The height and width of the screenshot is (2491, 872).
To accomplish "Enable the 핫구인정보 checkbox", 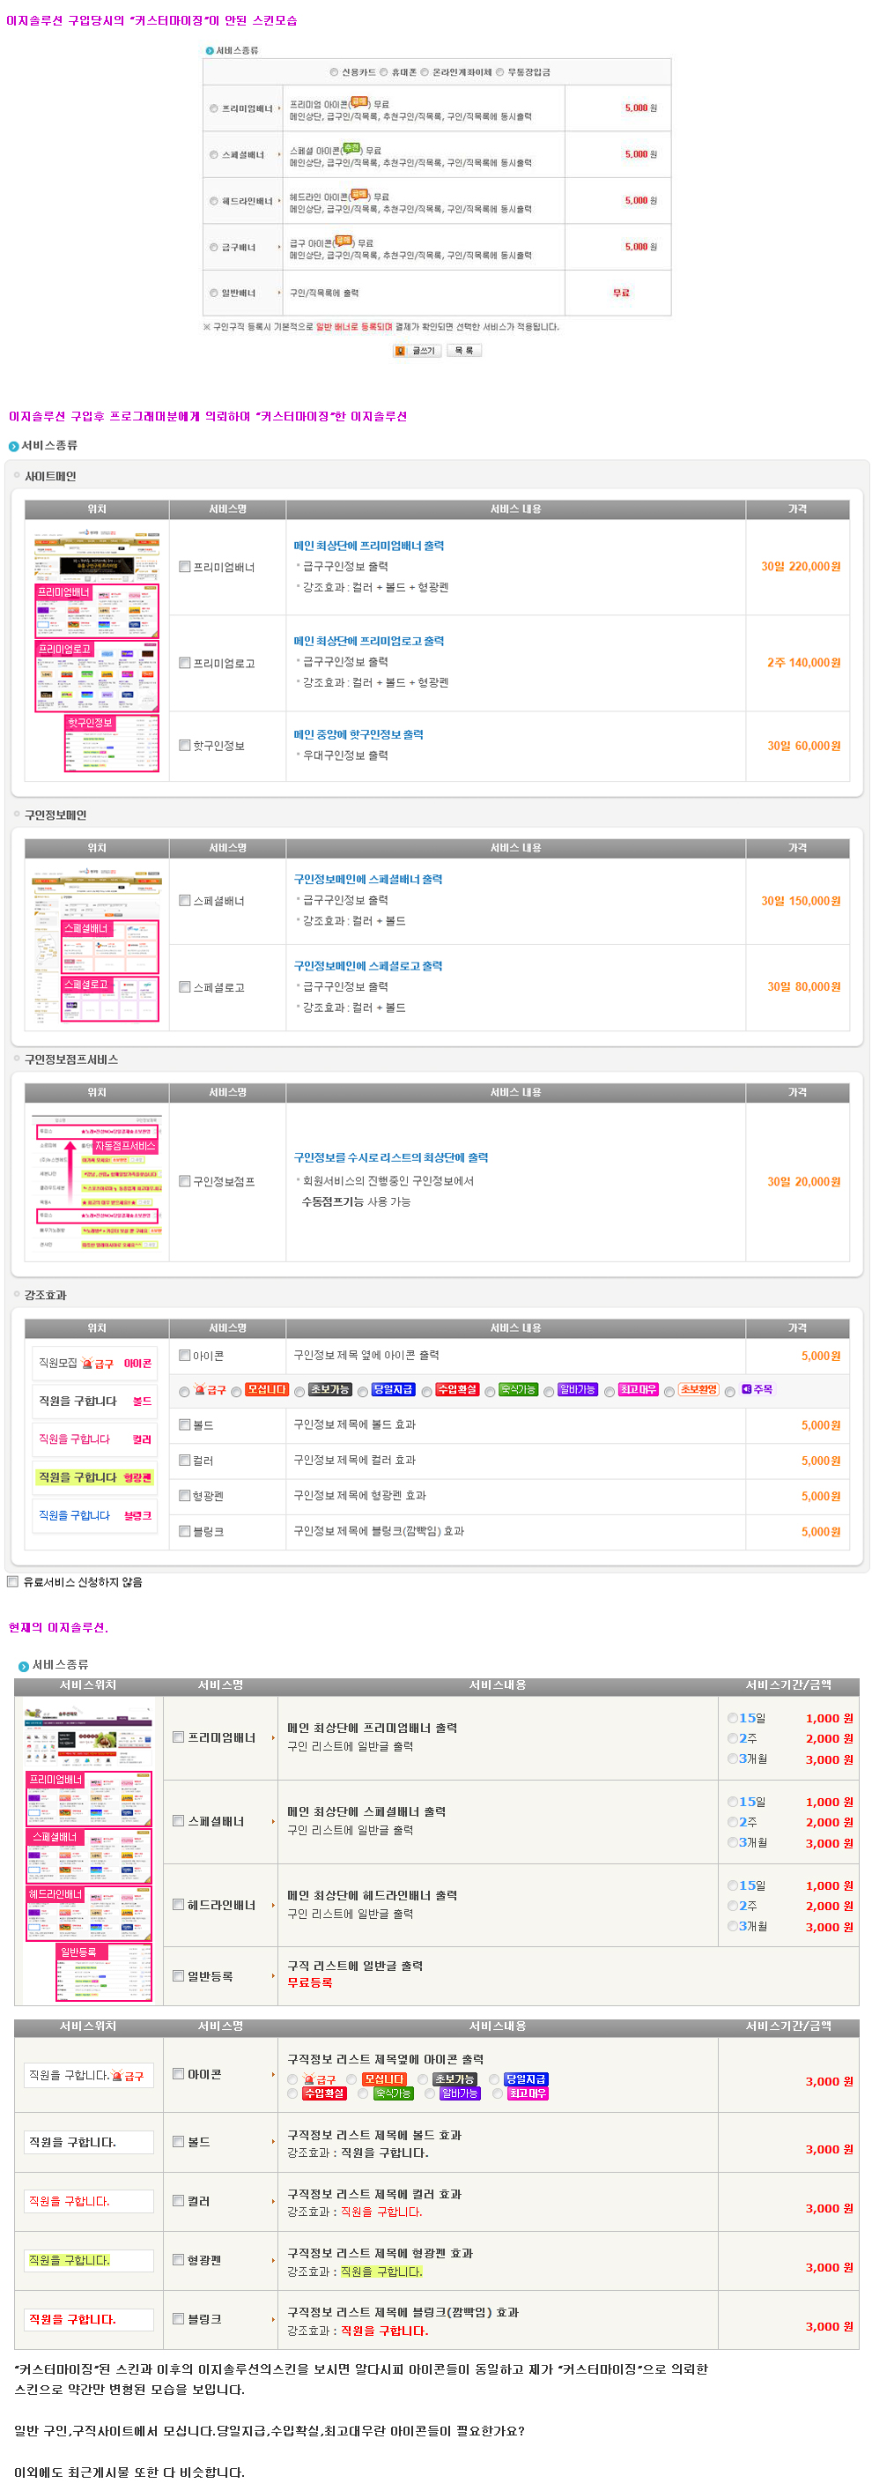I will pos(185,746).
